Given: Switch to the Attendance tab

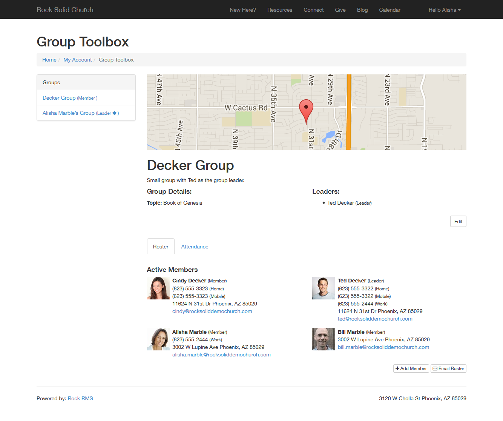Looking at the screenshot, I should point(195,247).
